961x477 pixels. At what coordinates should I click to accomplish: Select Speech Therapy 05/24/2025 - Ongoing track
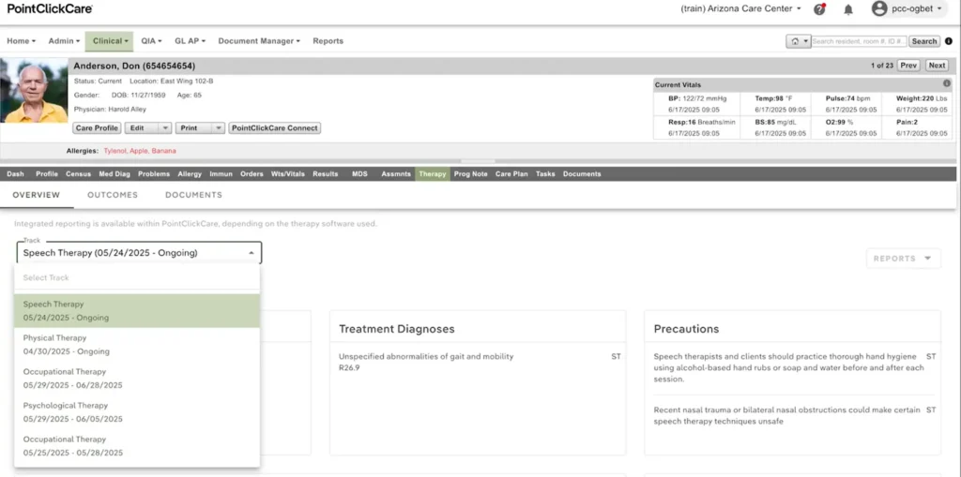[x=137, y=310]
